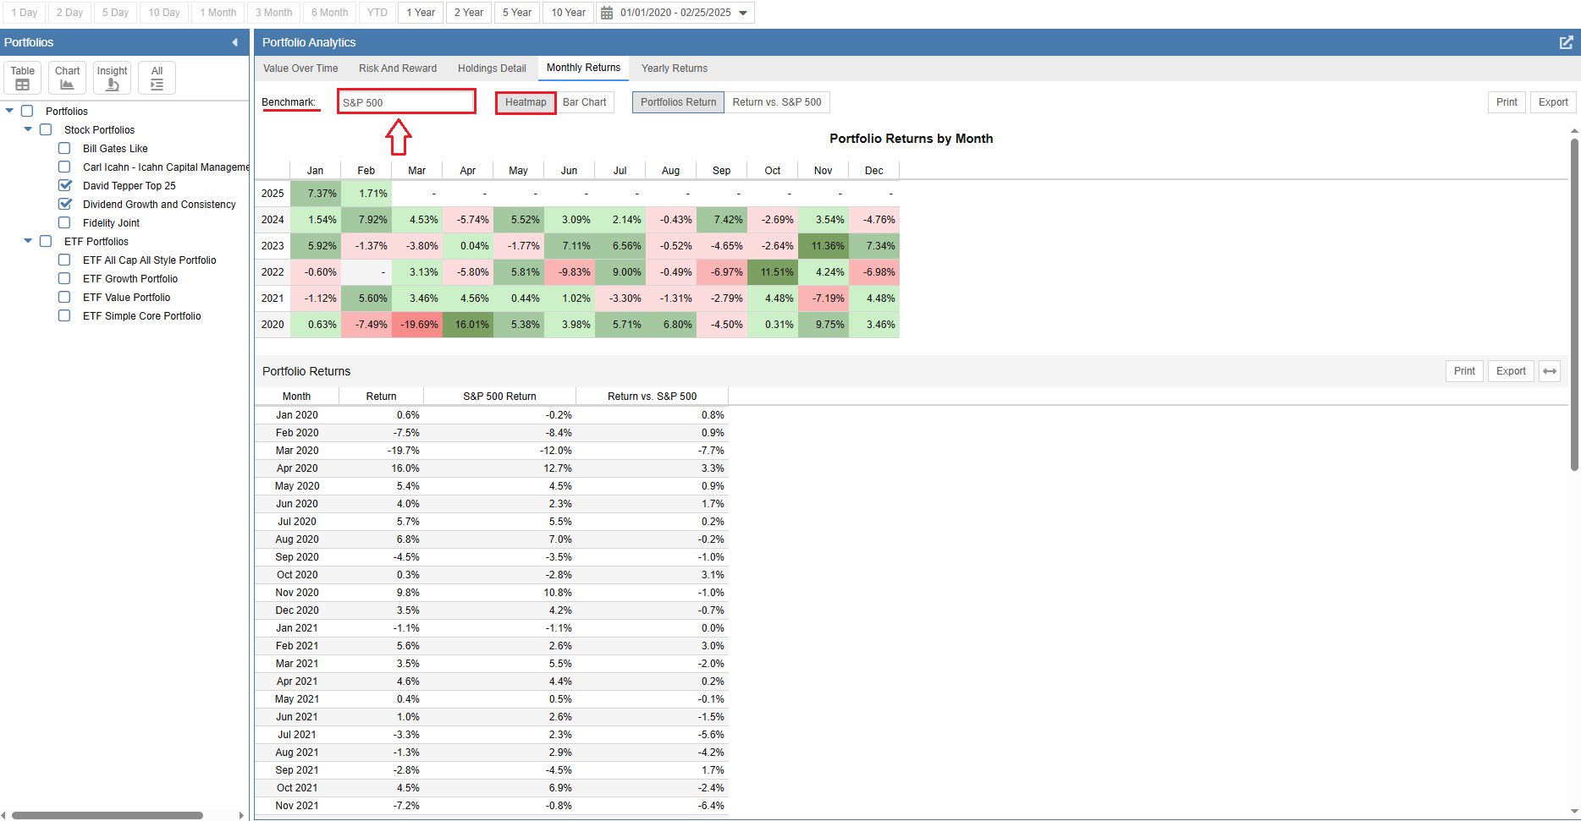Sort by the Return column header
The height and width of the screenshot is (821, 1581).
click(x=381, y=397)
